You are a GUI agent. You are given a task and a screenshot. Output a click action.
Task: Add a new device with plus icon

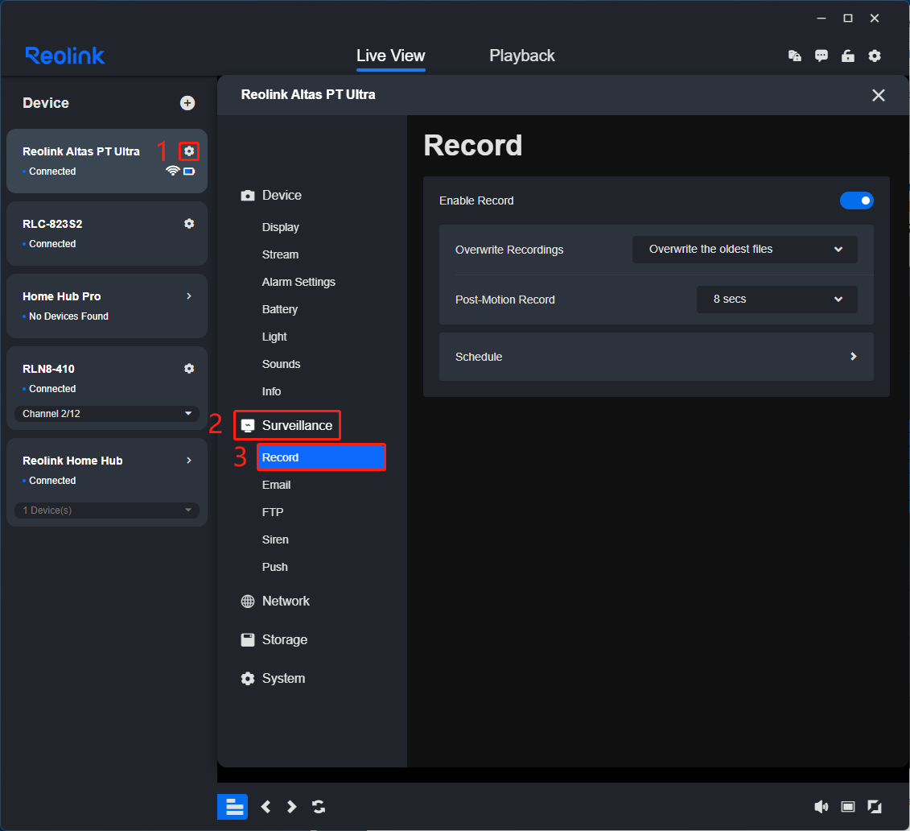click(x=187, y=103)
